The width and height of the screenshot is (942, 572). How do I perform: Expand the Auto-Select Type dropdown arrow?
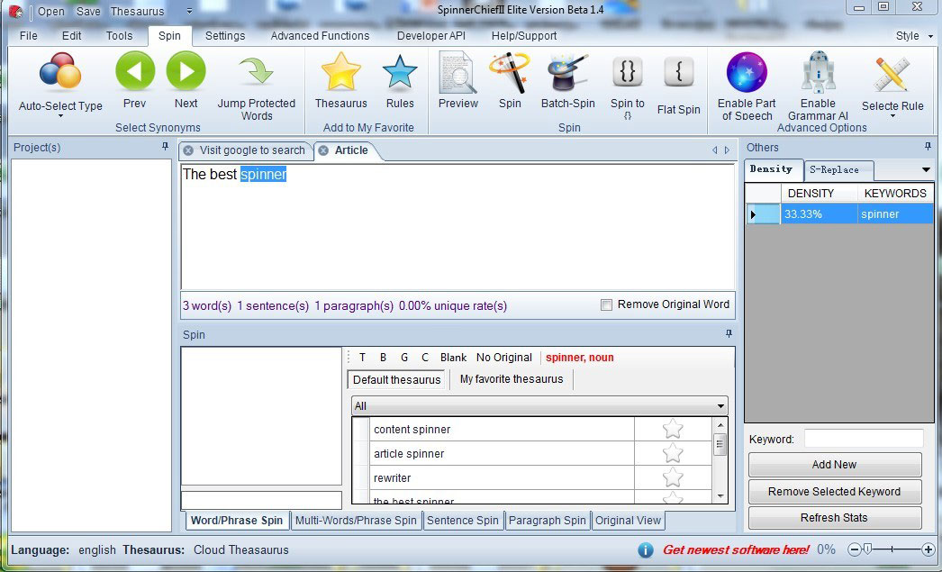(60, 116)
